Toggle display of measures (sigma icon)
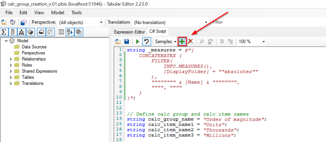Screen dimensions: 326x142 (x=4, y=32)
